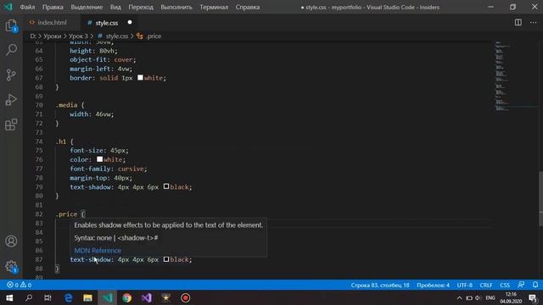
Task: Open Source Control view
Action: click(x=11, y=75)
